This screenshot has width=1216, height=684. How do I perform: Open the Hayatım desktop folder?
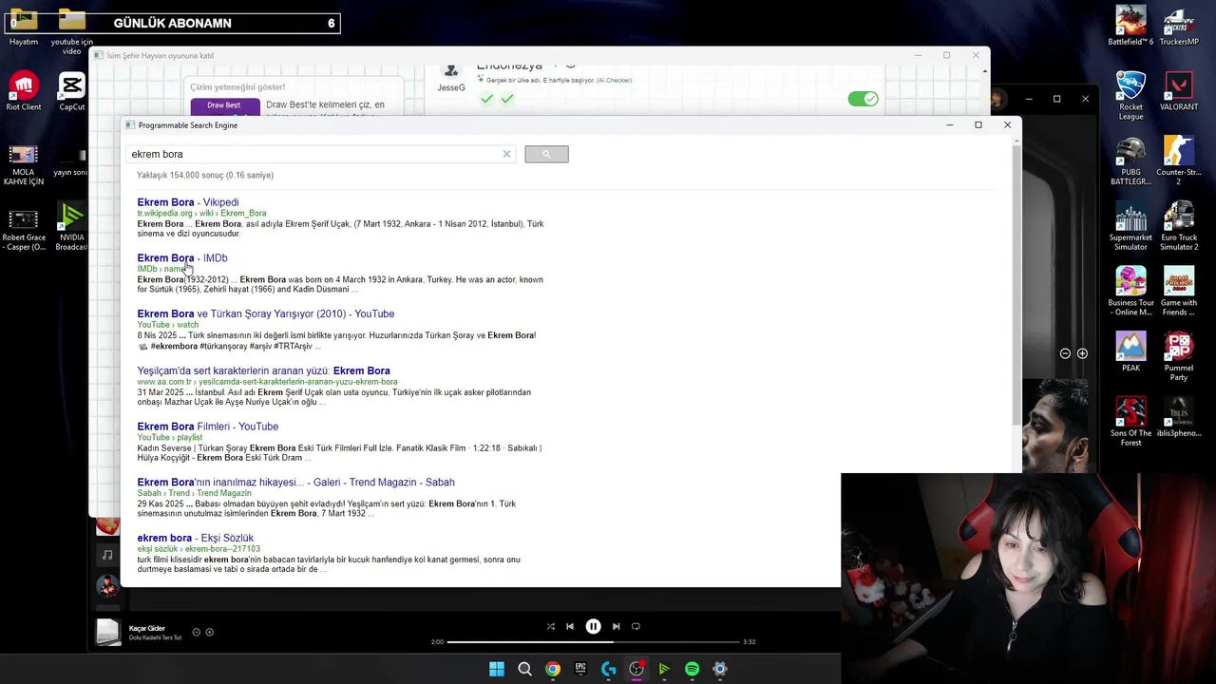[23, 27]
